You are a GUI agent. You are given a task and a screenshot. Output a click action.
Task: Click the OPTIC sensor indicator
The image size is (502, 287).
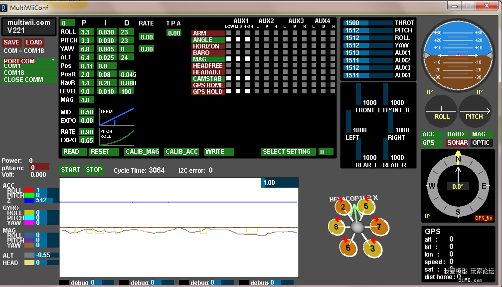(482, 143)
